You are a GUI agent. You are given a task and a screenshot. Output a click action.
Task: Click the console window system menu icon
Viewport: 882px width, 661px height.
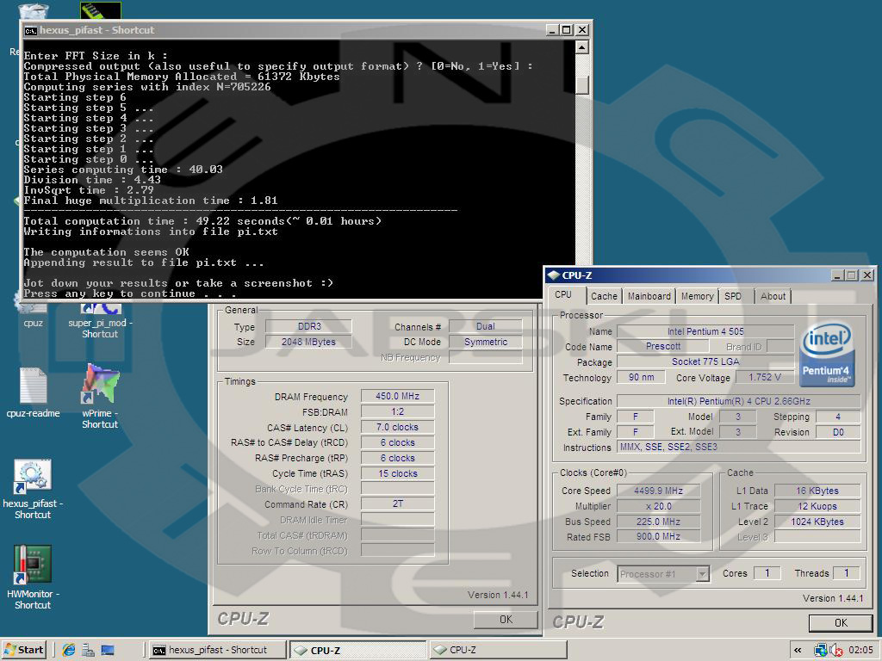tap(30, 30)
